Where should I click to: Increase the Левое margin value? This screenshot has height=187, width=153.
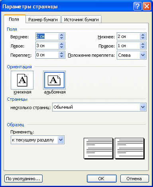coord(61,44)
